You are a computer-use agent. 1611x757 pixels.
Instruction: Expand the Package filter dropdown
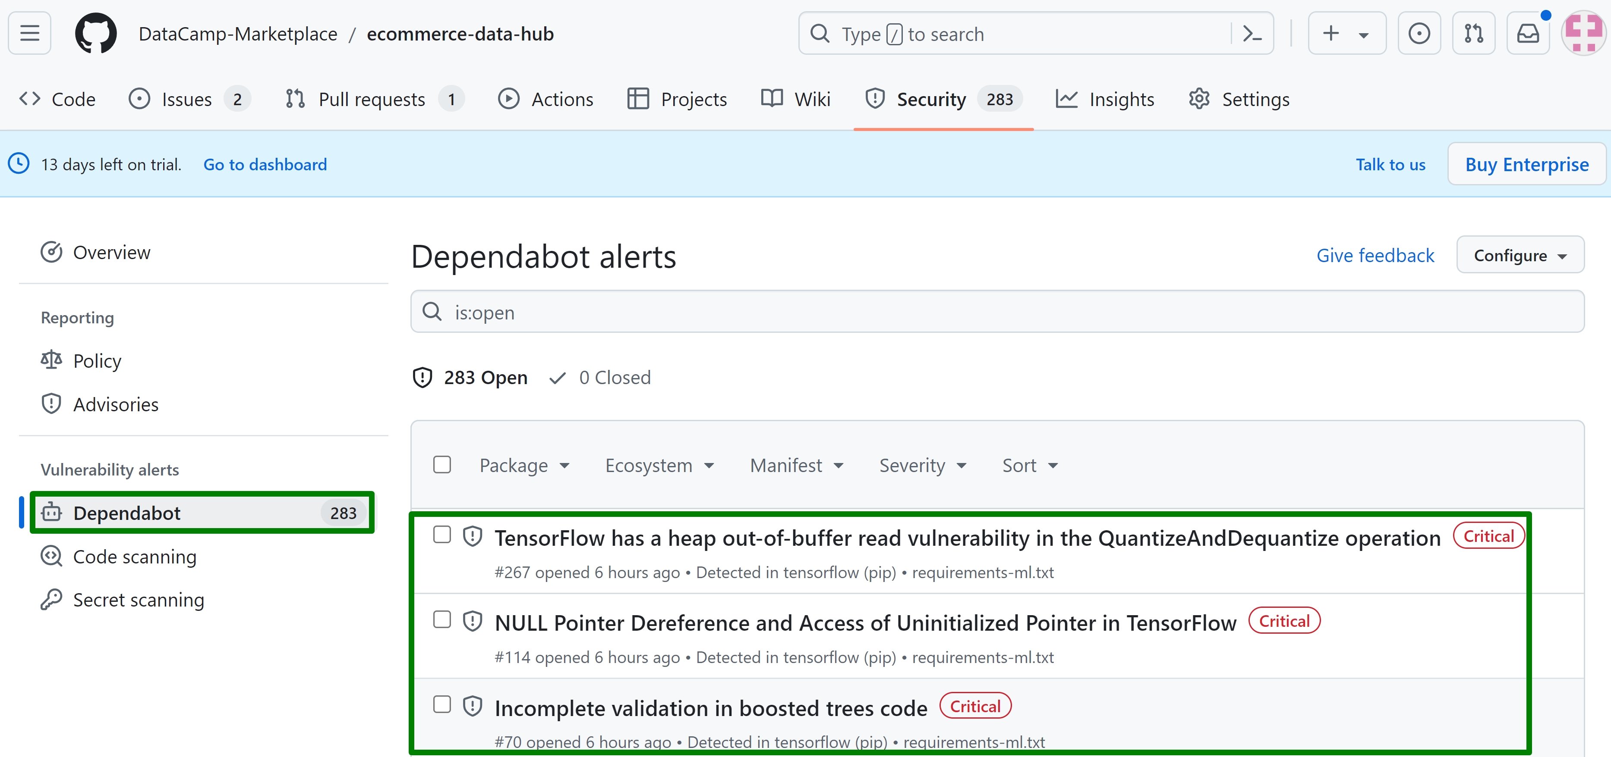(525, 465)
